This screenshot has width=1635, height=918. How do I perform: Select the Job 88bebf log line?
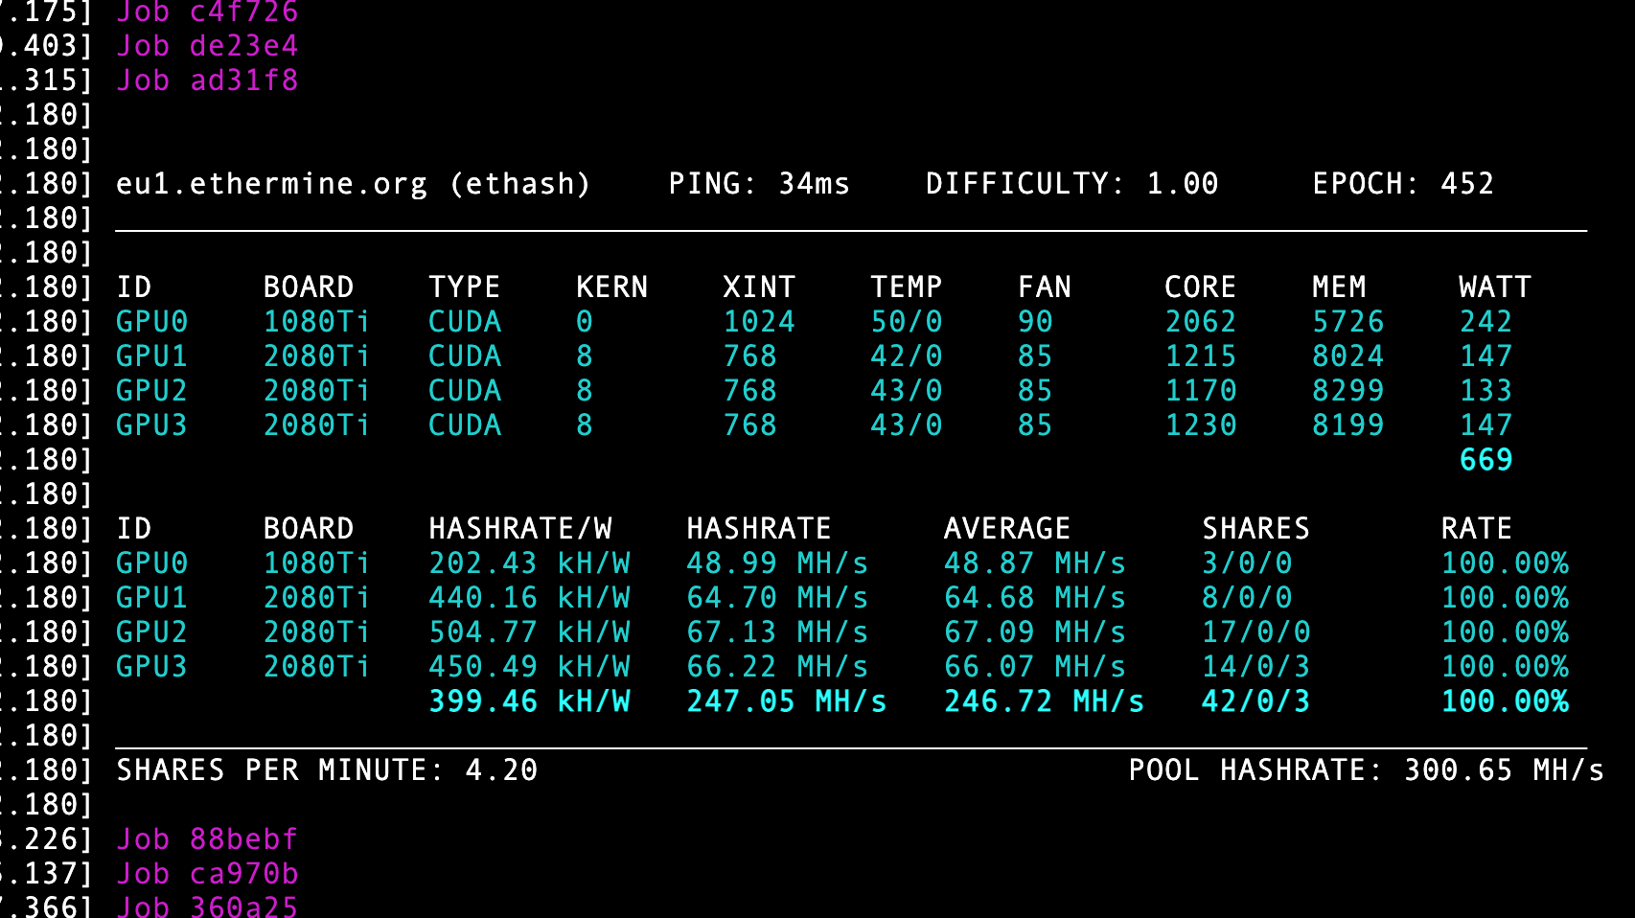coord(207,839)
